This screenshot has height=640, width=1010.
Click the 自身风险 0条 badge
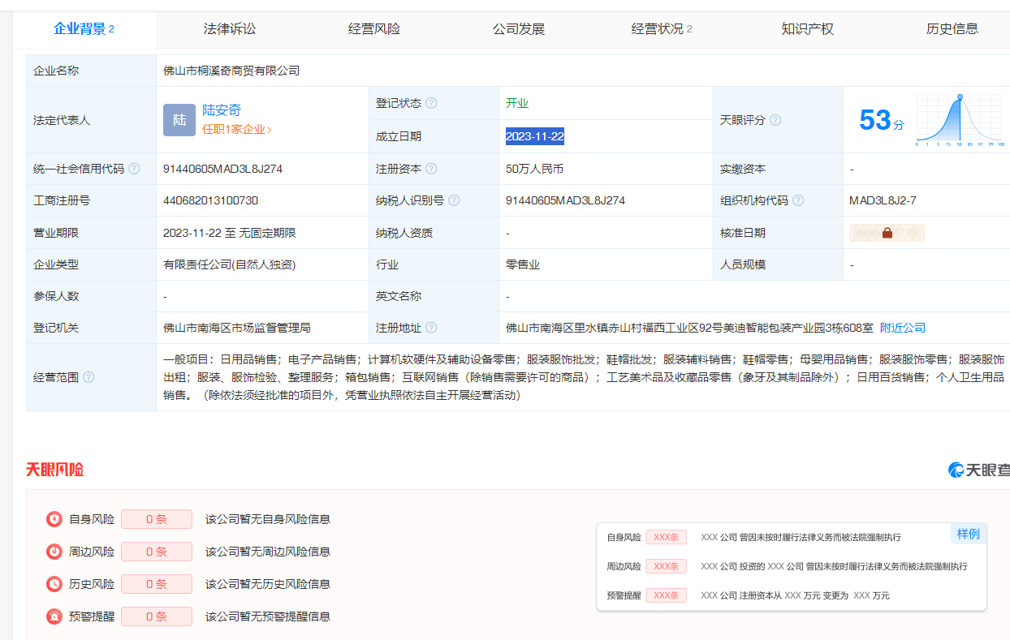157,519
